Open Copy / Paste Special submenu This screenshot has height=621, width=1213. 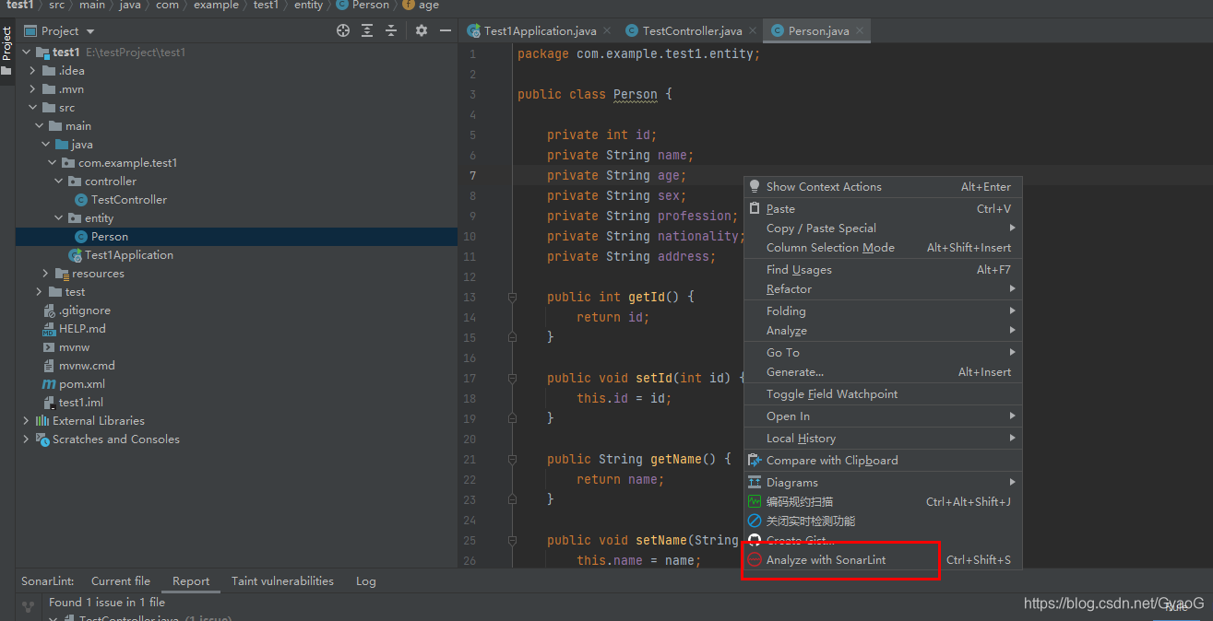(x=883, y=228)
